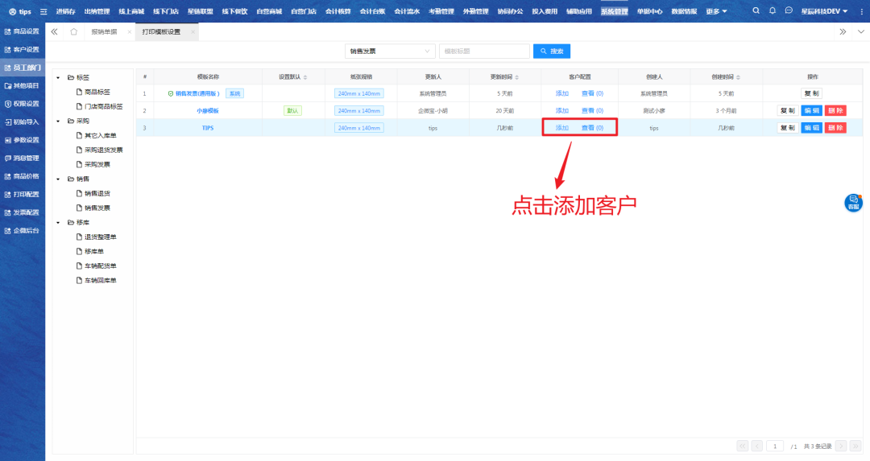The width and height of the screenshot is (870, 461).
Task: Switch to the 打印模板设置 tab
Action: point(161,31)
